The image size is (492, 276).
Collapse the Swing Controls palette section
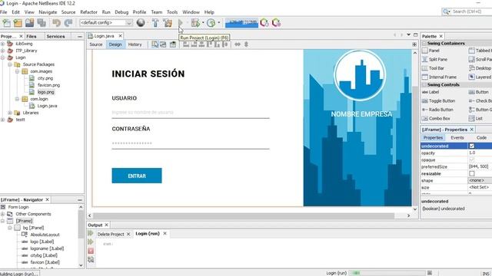[424, 85]
